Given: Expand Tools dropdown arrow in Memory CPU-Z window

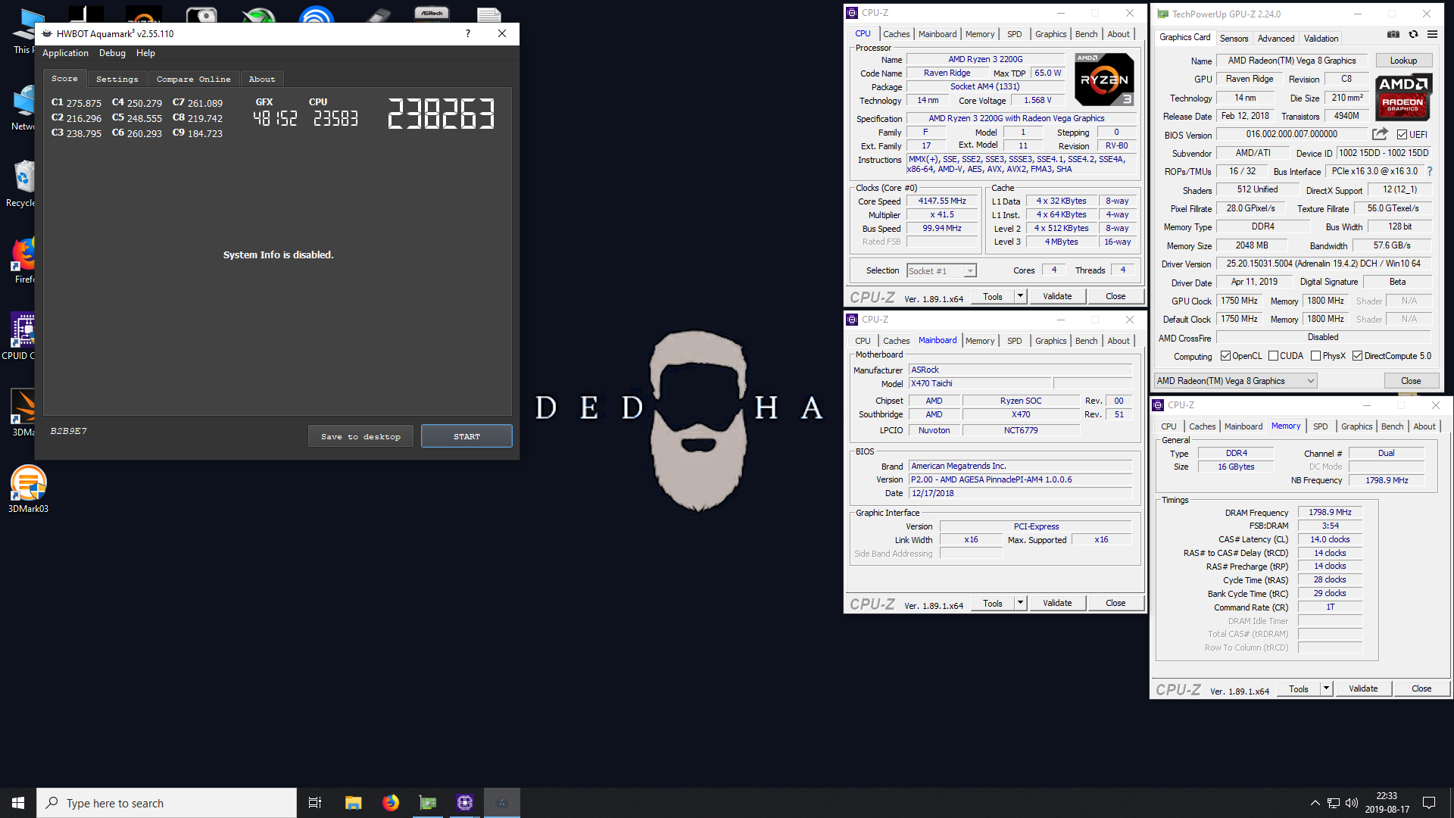Looking at the screenshot, I should (1326, 688).
